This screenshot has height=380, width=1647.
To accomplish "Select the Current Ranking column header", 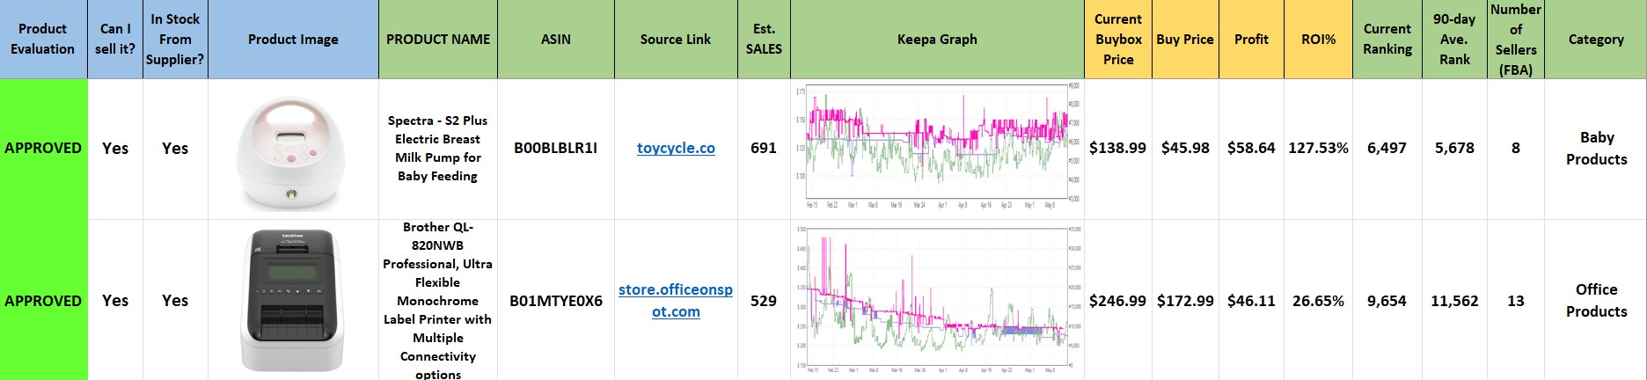I will coord(1387,40).
